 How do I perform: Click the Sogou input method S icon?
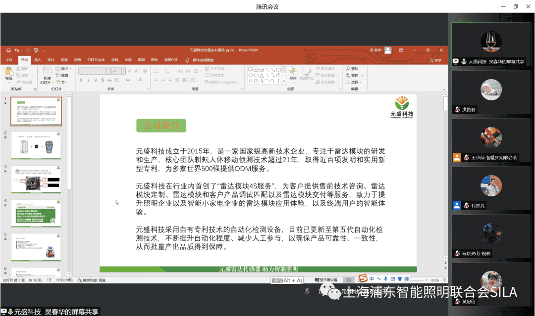click(363, 278)
